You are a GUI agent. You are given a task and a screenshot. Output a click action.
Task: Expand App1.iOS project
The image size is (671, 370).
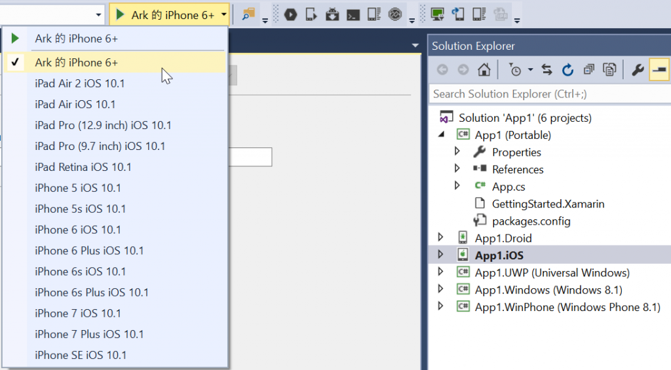(x=440, y=254)
